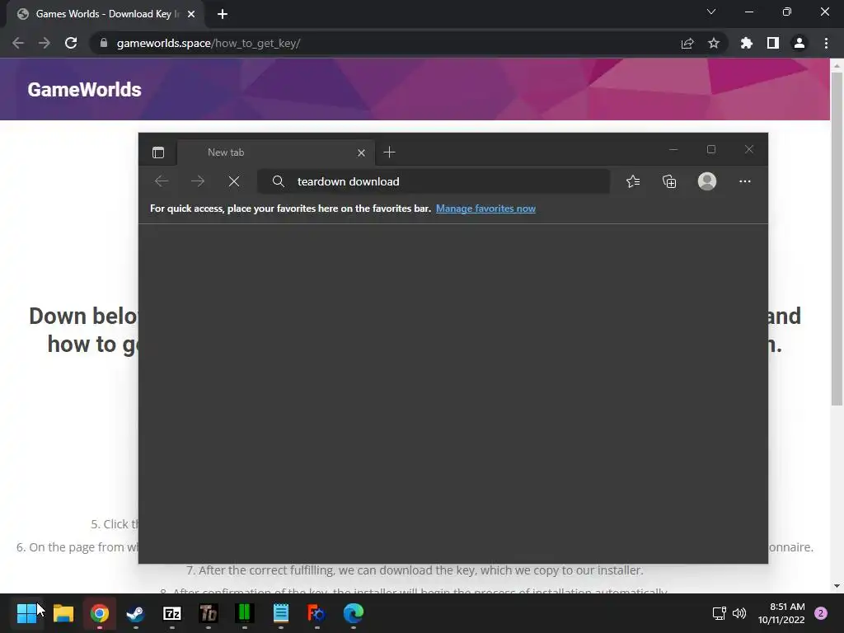The image size is (844, 633).
Task: Select the Edge 'New tab' tab
Action: [x=277, y=152]
